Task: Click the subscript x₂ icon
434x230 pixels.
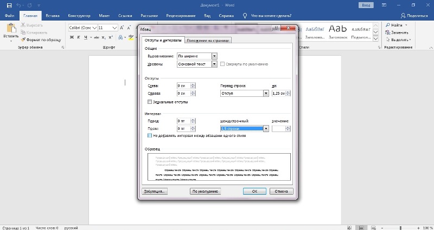Action: (103, 37)
